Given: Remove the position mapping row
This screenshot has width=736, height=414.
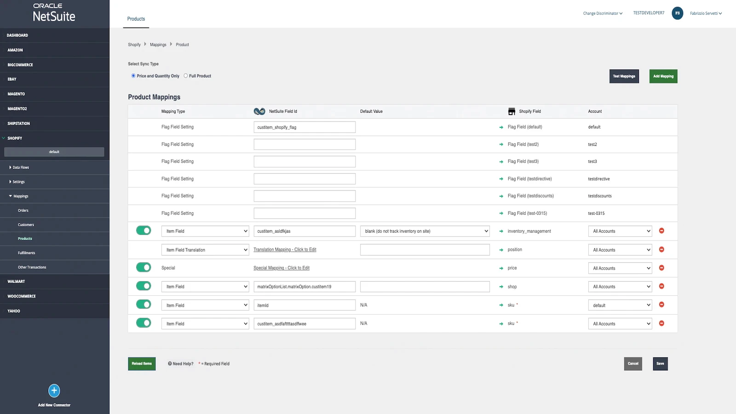Looking at the screenshot, I should (x=661, y=249).
